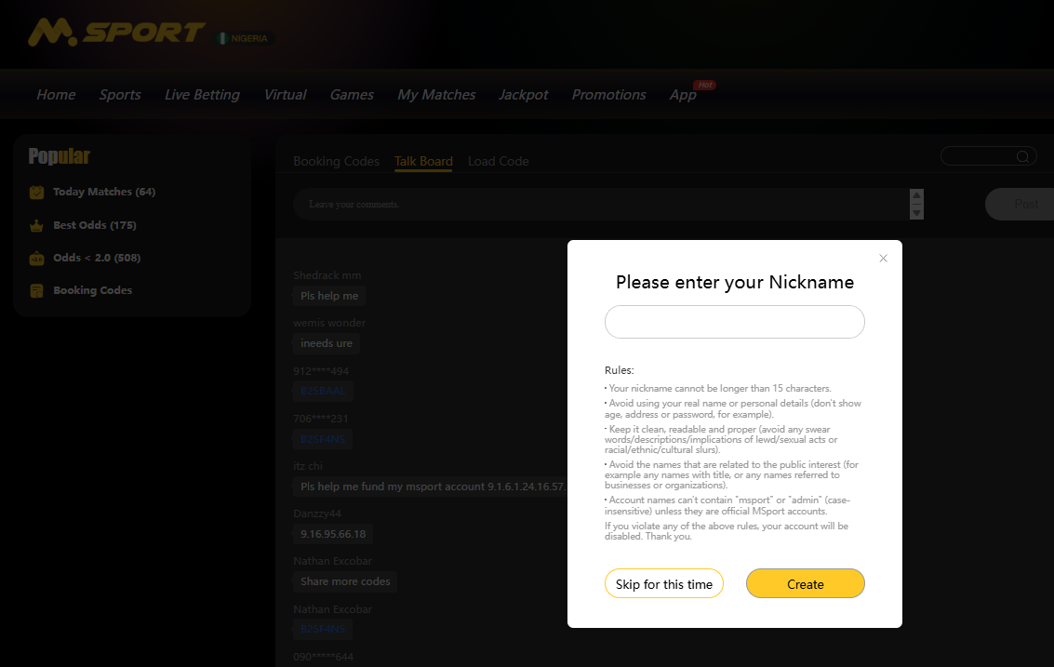1054x667 pixels.
Task: Click the Nigeria flag country badge
Action: pyautogui.click(x=244, y=38)
